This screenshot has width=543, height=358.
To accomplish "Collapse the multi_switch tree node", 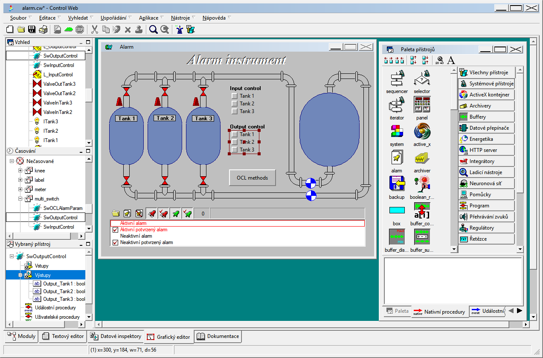I will (20, 199).
